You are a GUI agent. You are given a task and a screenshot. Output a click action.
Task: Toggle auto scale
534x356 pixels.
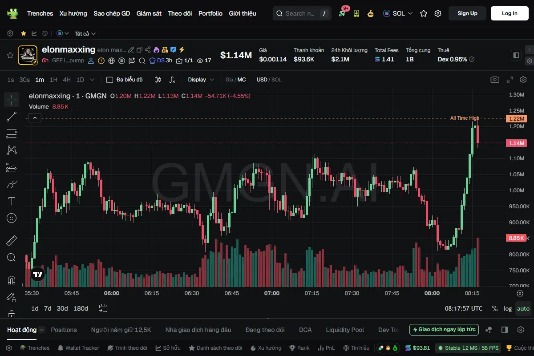[x=523, y=308]
